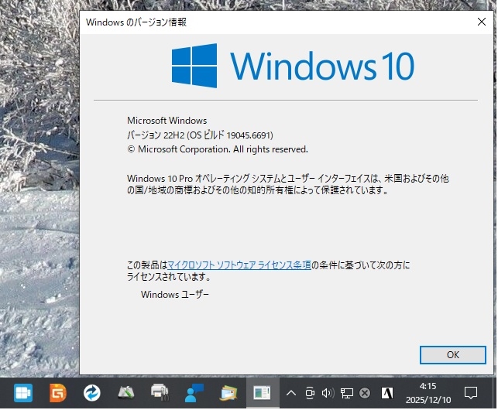Launch the orange G app from the taskbar

pos(58,393)
